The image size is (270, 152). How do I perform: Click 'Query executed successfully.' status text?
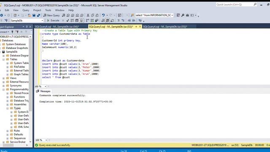(54, 145)
